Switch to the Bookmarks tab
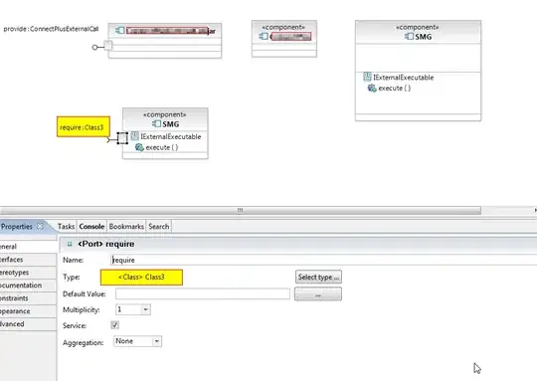The image size is (537, 381). click(x=126, y=227)
